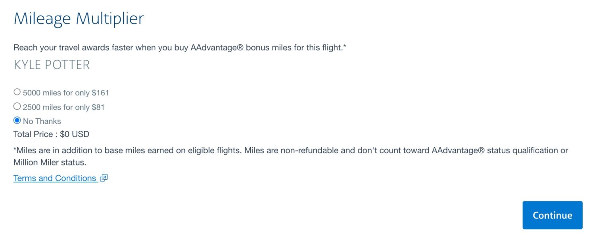The image size is (595, 243).
Task: Click the external link icon beside Terms
Action: (104, 178)
